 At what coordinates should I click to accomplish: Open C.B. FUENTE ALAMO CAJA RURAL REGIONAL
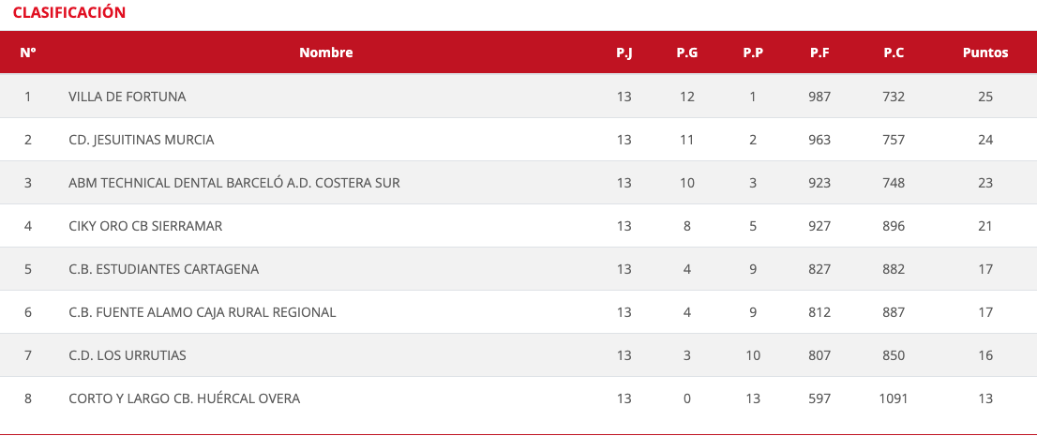click(x=203, y=312)
